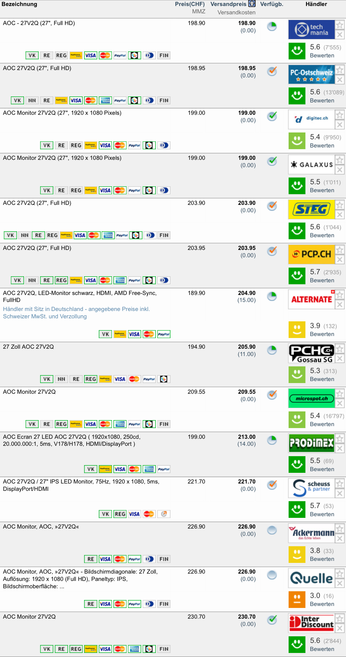The image size is (346, 657).
Task: Click the availability icon in Ackermann row
Action: (x=272, y=530)
